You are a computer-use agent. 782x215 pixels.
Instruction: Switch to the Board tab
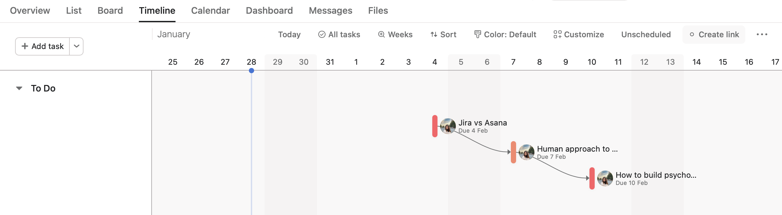coord(110,10)
